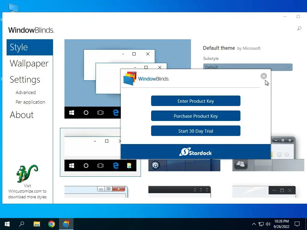The image size is (307, 230).
Task: Close the WindowBlinds activation dialog
Action: click(x=264, y=76)
